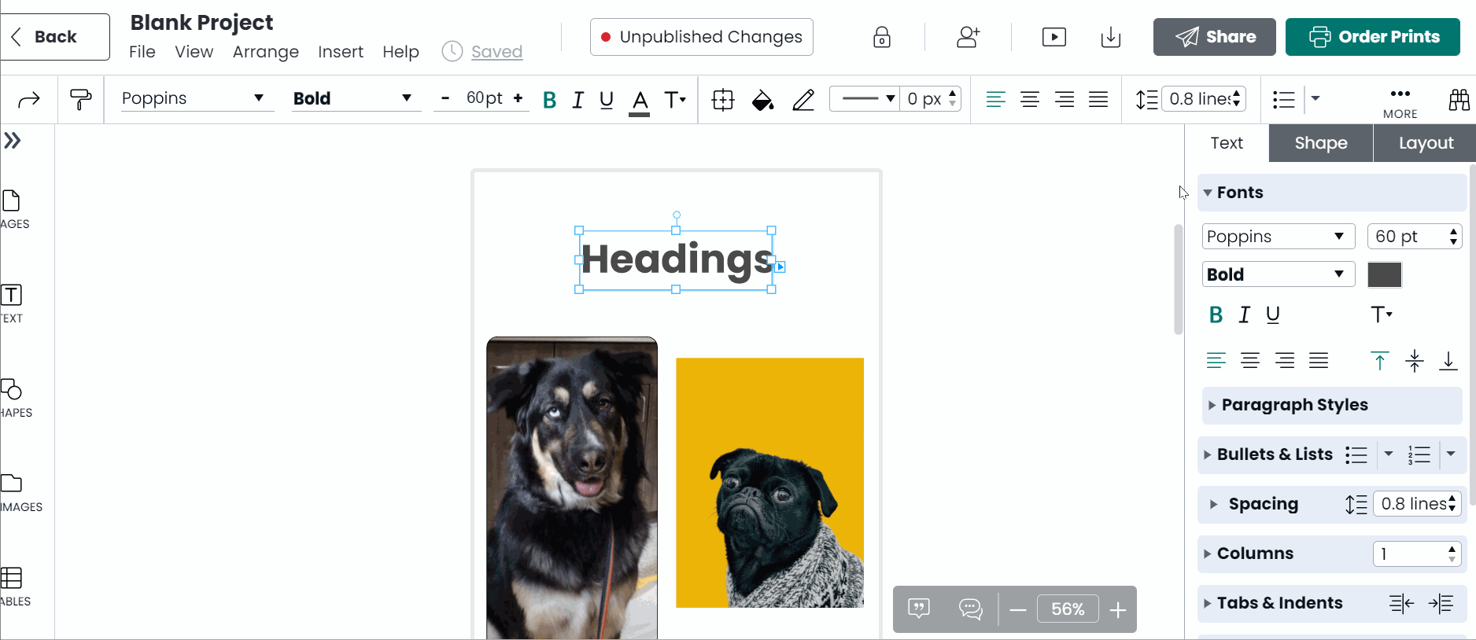The width and height of the screenshot is (1476, 640).
Task: Switch to the Shape tab
Action: click(x=1320, y=143)
